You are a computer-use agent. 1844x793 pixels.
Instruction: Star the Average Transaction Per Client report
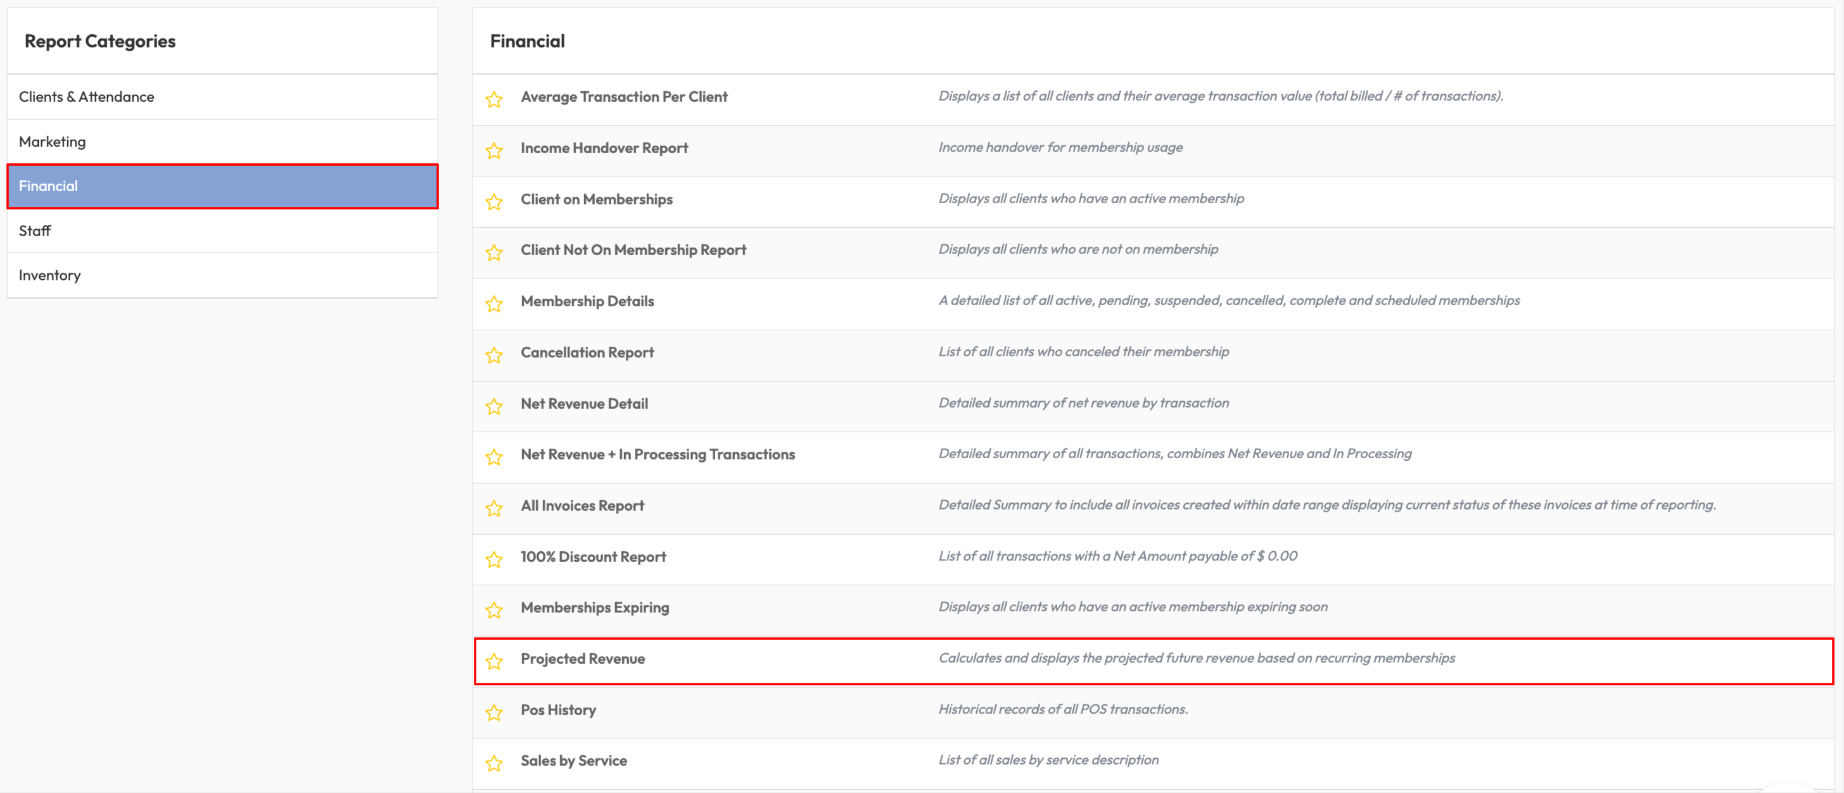pyautogui.click(x=494, y=99)
